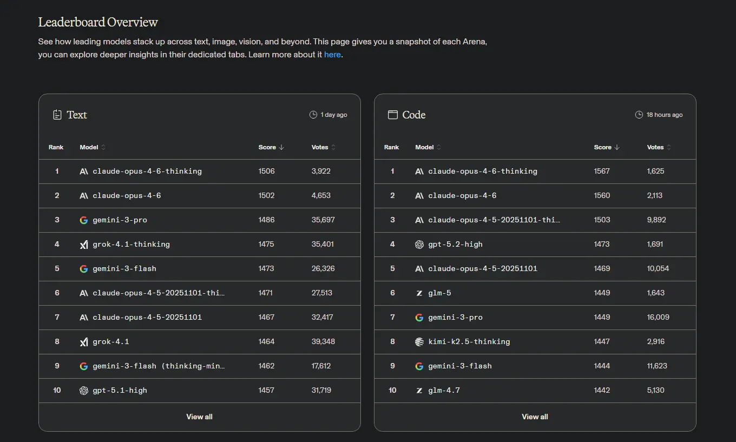Click the Google logo beside gemini-3-flash in Code table
The image size is (736, 442).
point(419,366)
